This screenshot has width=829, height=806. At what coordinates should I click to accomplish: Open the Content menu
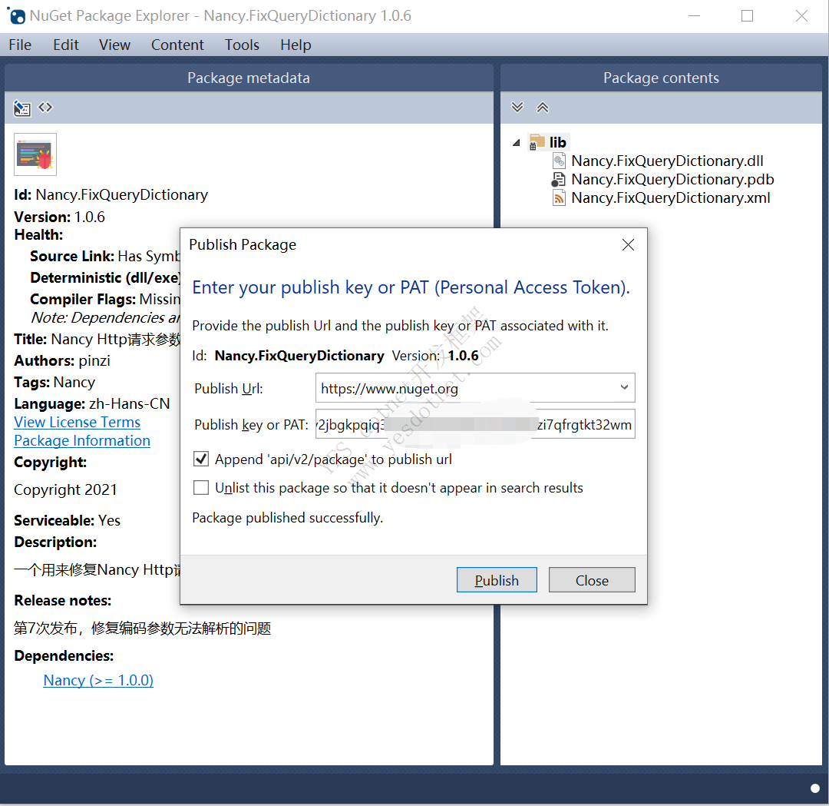click(x=177, y=45)
